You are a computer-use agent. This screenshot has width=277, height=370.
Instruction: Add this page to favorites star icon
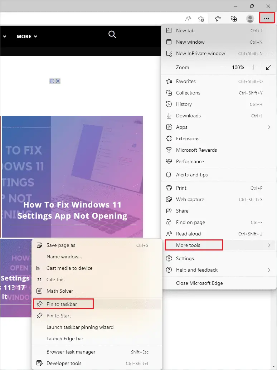(x=201, y=19)
